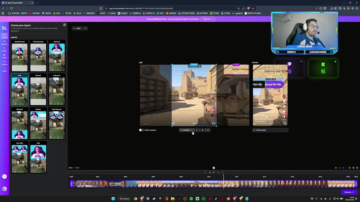The width and height of the screenshot is (360, 202).
Task: Click the fit timeline icon
Action: 354,168
